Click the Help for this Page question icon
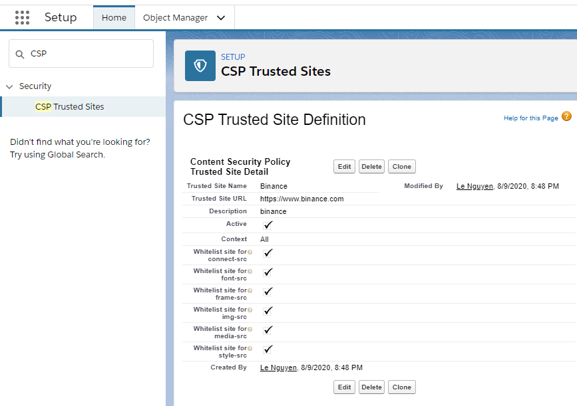 [x=566, y=116]
